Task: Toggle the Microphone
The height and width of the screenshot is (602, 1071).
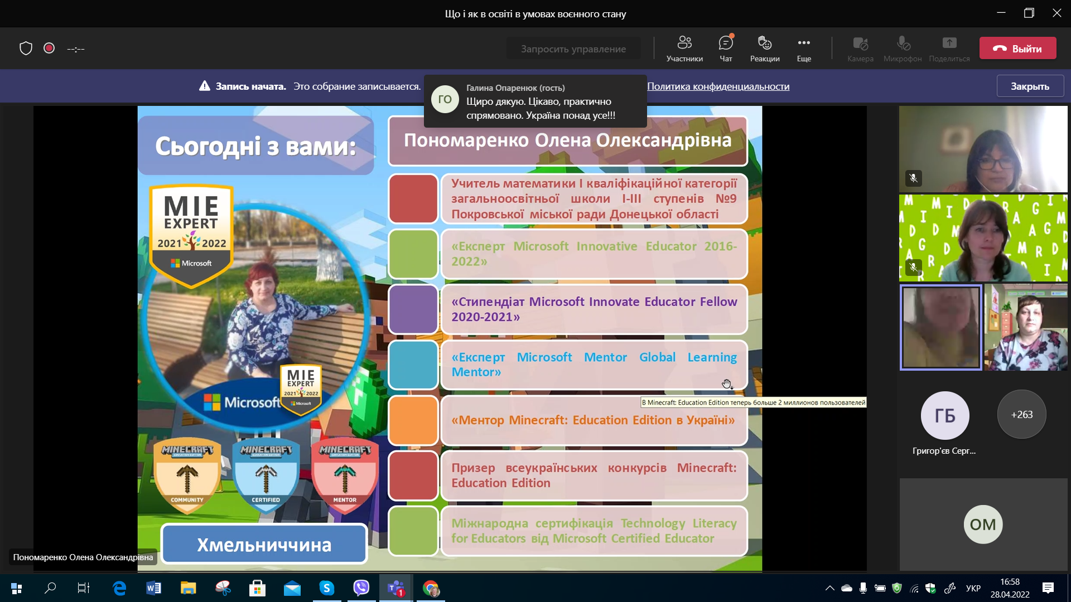Action: pos(903,48)
